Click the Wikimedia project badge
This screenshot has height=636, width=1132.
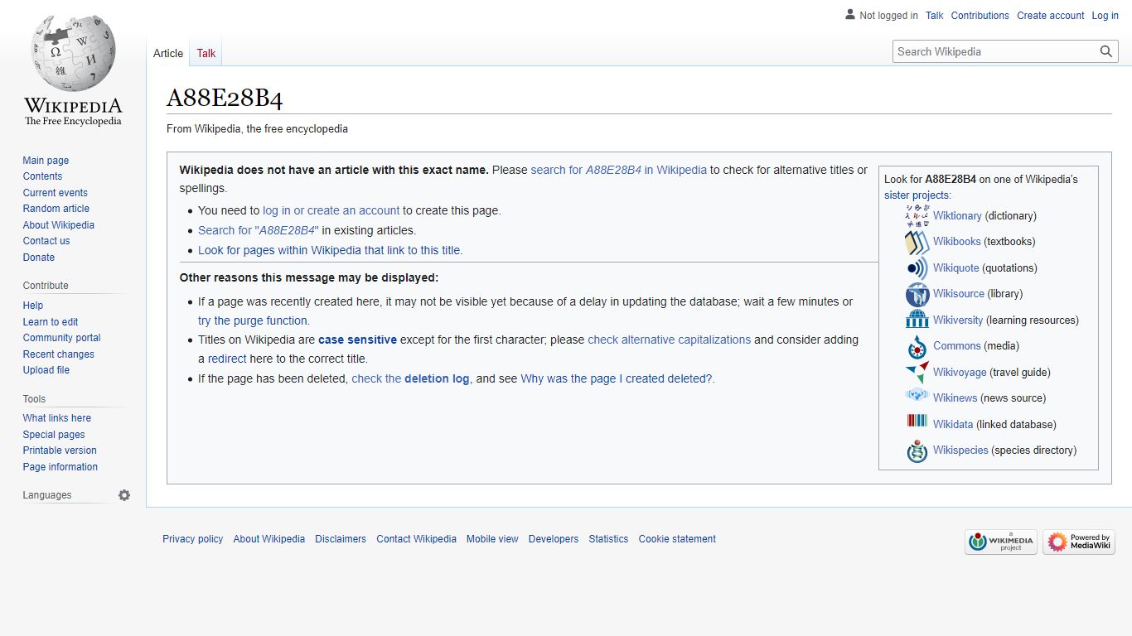pos(1001,542)
